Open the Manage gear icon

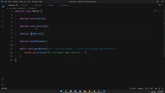tap(3, 84)
